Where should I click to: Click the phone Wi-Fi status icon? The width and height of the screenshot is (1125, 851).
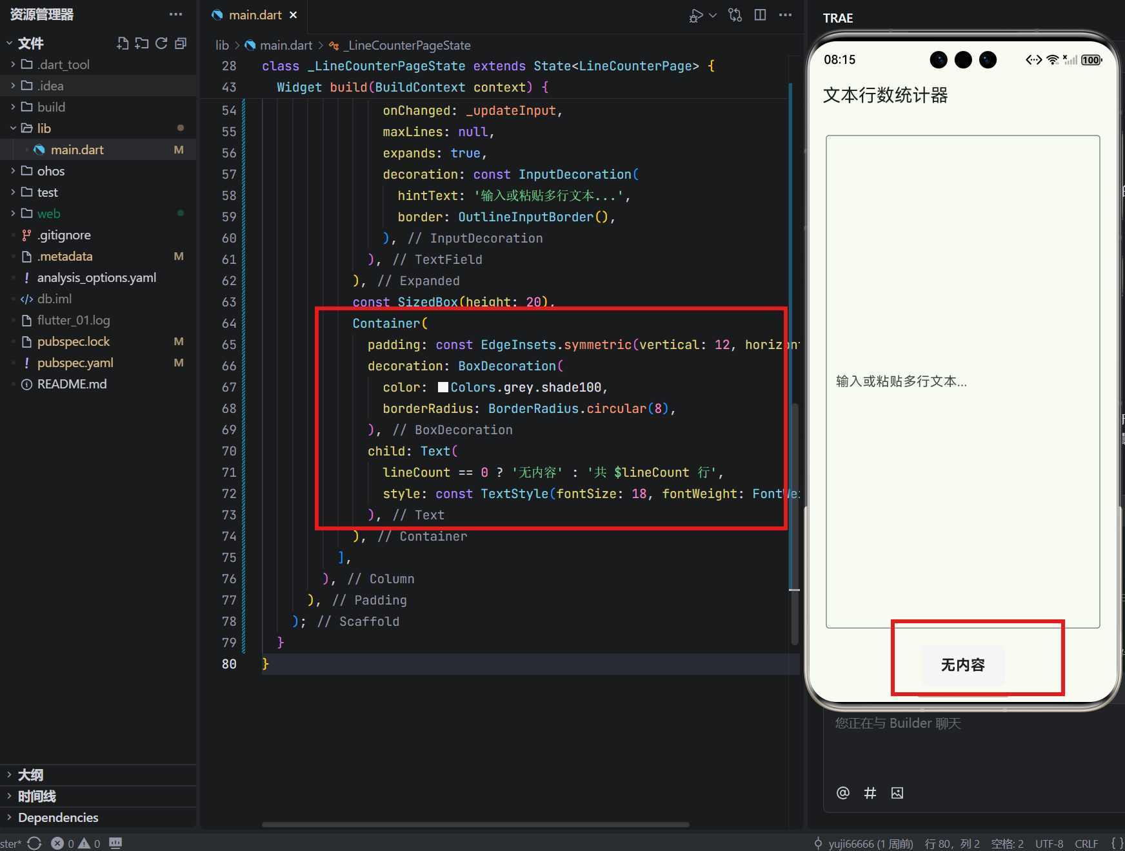1052,59
